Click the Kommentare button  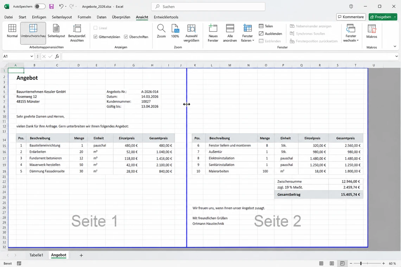tap(351, 17)
